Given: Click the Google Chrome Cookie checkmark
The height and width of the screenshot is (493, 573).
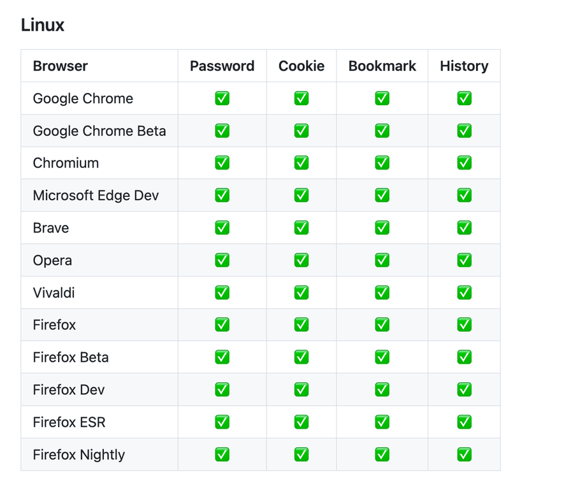Looking at the screenshot, I should click(301, 98).
